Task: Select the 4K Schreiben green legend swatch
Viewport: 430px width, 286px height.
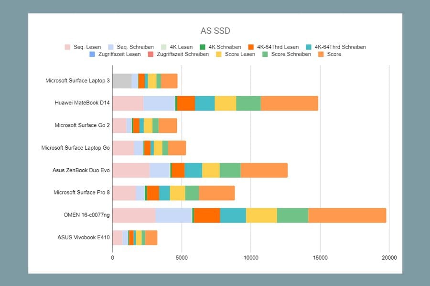Action: click(x=203, y=47)
